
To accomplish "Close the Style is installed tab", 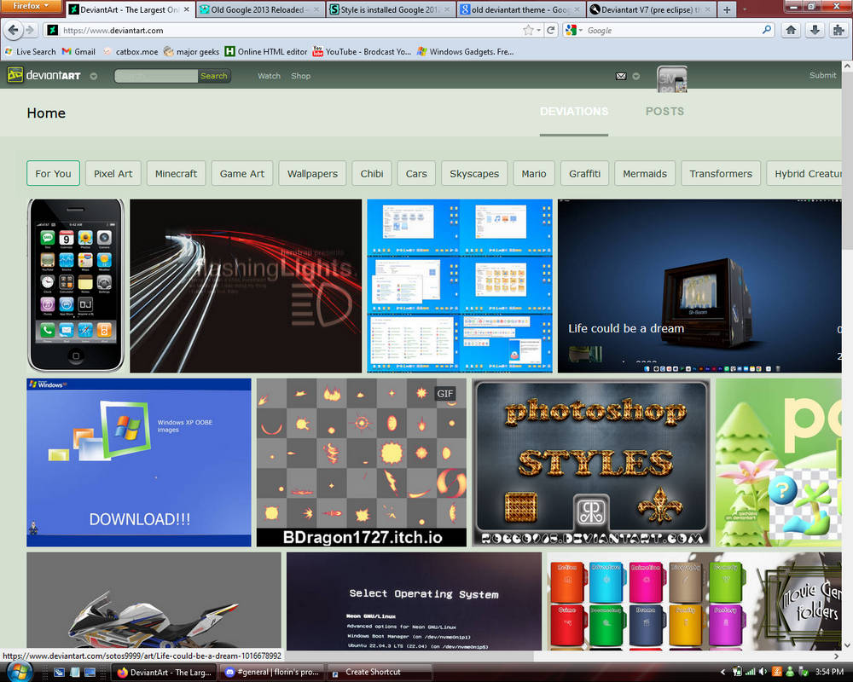I will 447,9.
